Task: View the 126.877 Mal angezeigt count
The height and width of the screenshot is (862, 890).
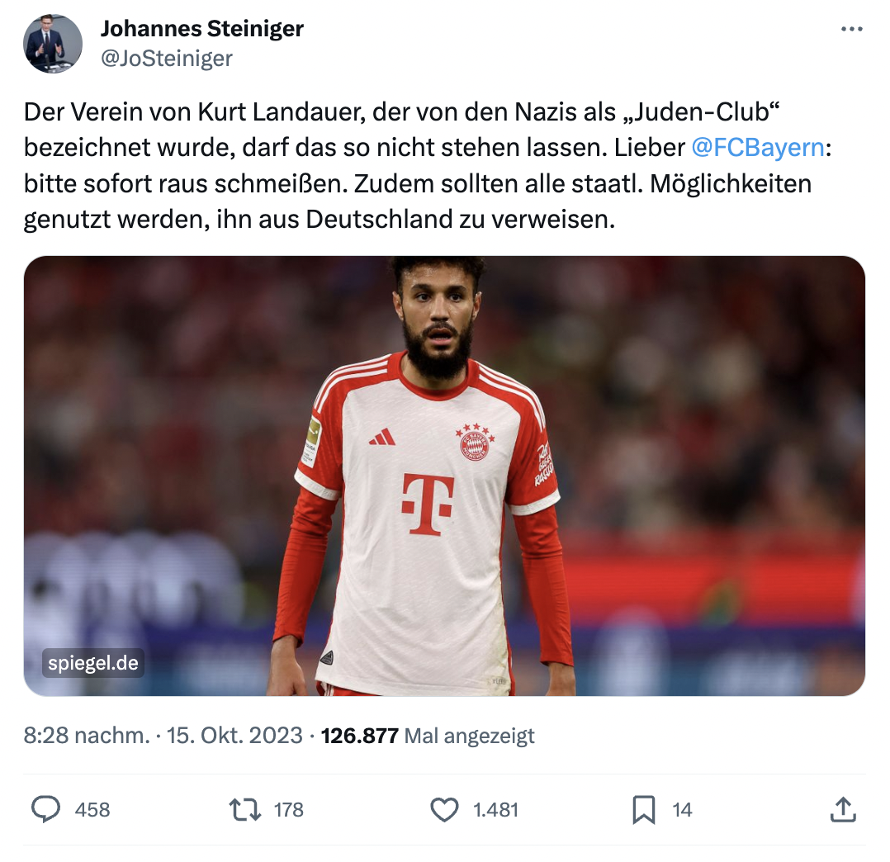Action: click(428, 736)
